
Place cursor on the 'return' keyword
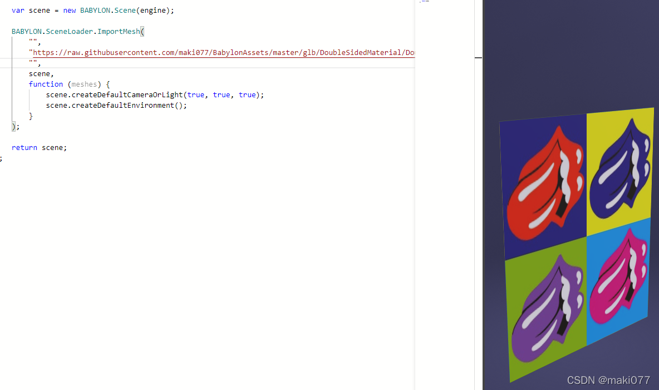pos(24,148)
